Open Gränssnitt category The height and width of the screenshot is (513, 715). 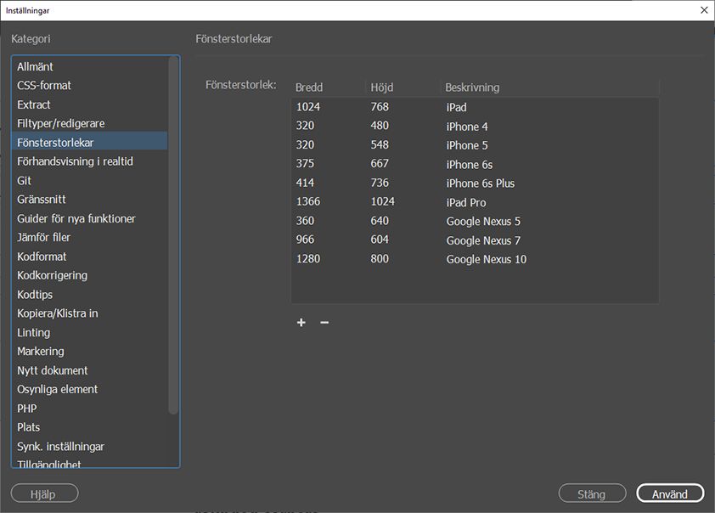click(89, 200)
